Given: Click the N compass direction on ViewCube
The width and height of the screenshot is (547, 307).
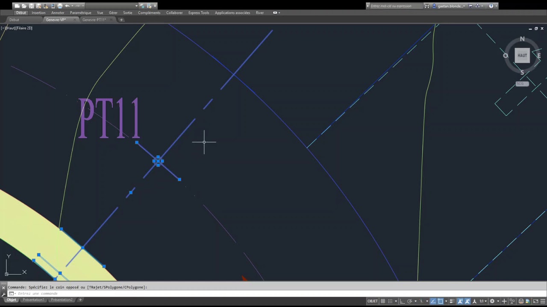Looking at the screenshot, I should (522, 39).
